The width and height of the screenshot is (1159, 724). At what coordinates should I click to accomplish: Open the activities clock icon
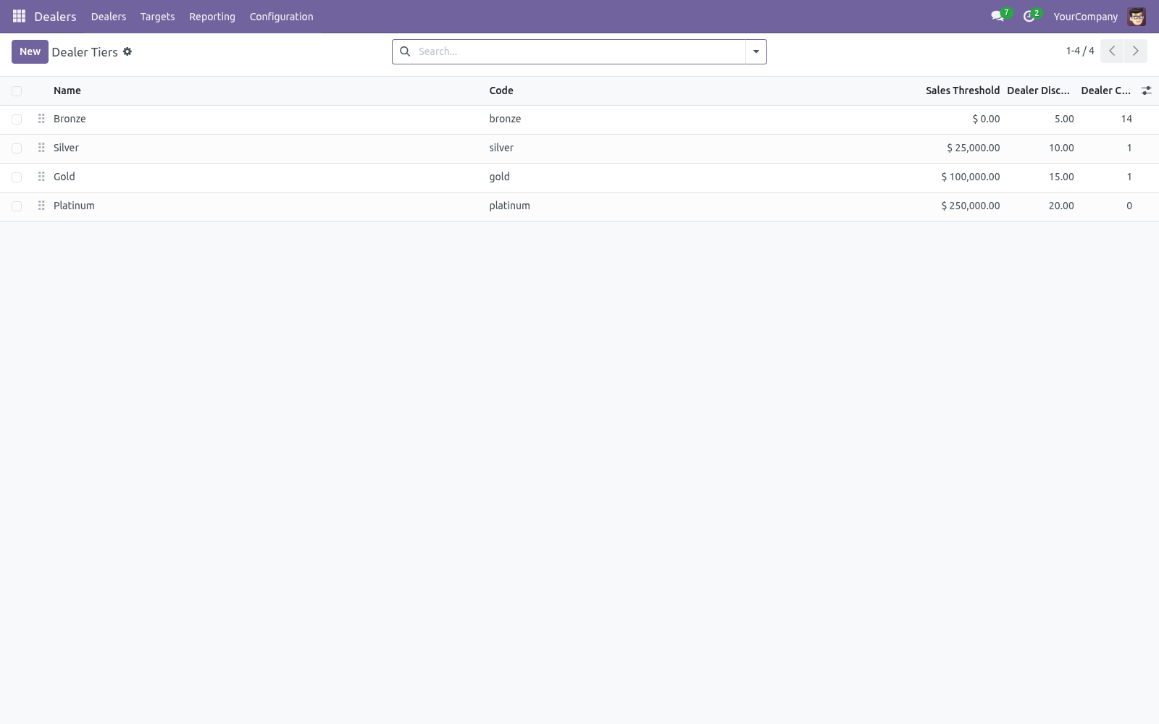coord(1029,16)
